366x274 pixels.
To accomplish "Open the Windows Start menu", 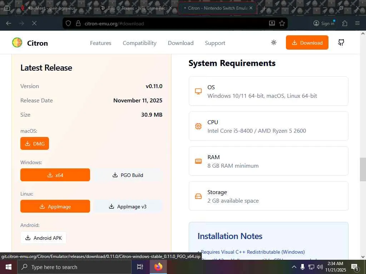I will click(x=9, y=267).
